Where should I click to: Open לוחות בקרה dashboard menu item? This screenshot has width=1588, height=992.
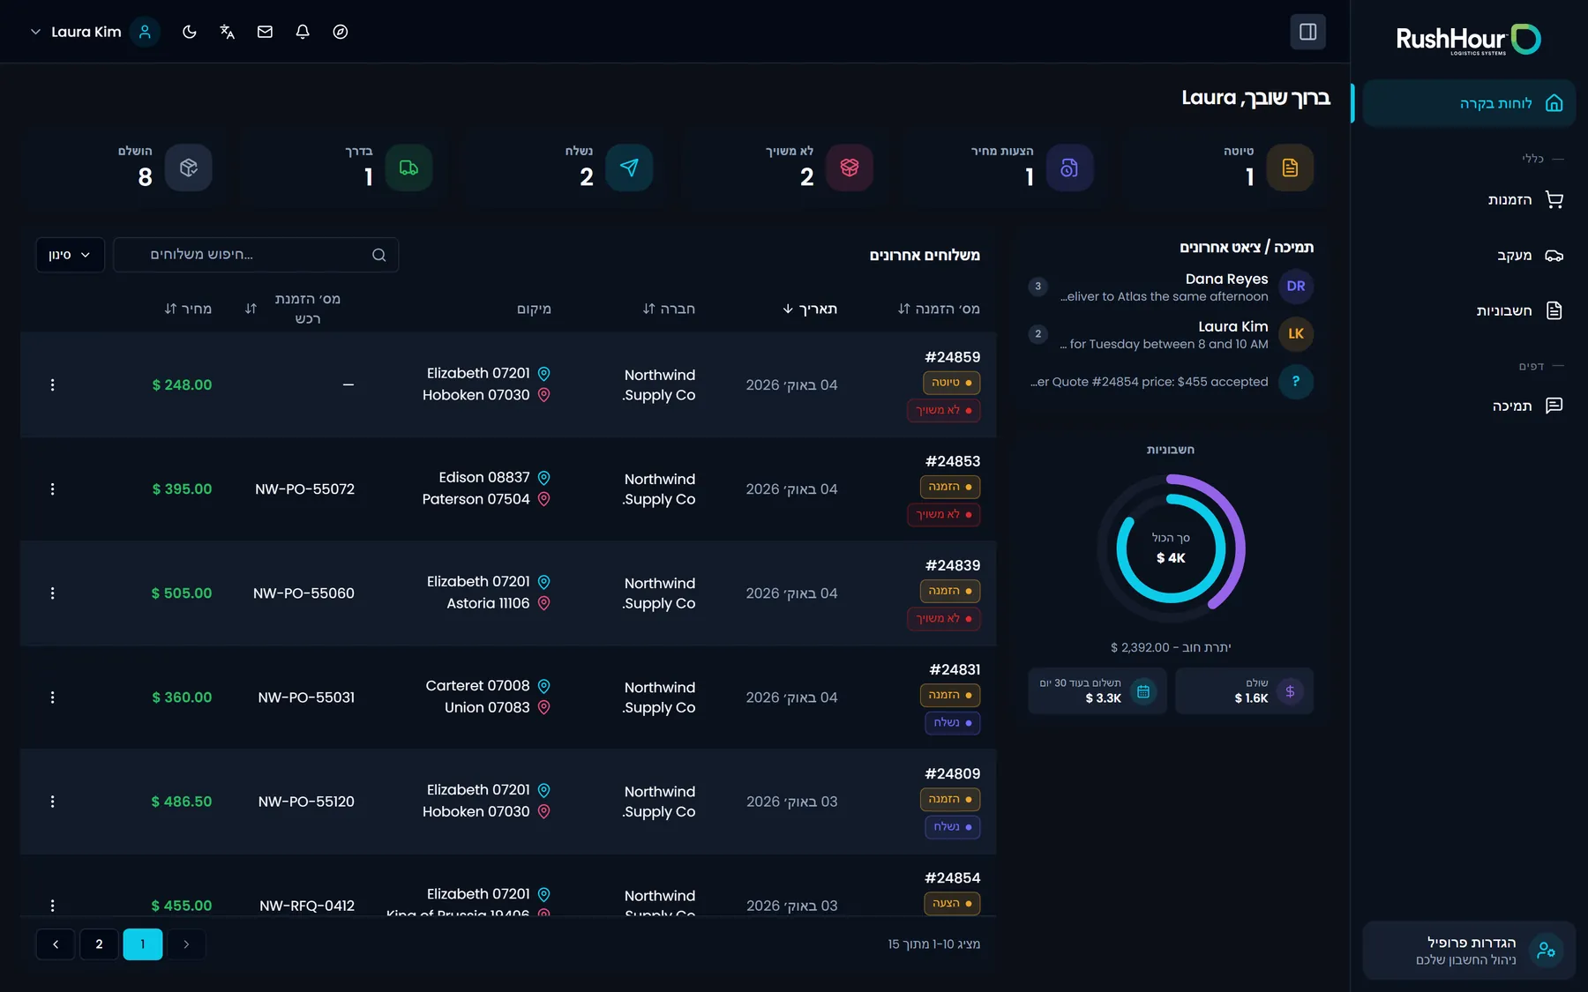click(x=1469, y=103)
